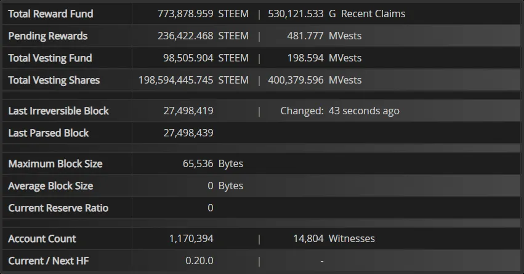Image resolution: width=524 pixels, height=274 pixels.
Task: Click the Current Reserve Ratio label
Action: coord(58,208)
